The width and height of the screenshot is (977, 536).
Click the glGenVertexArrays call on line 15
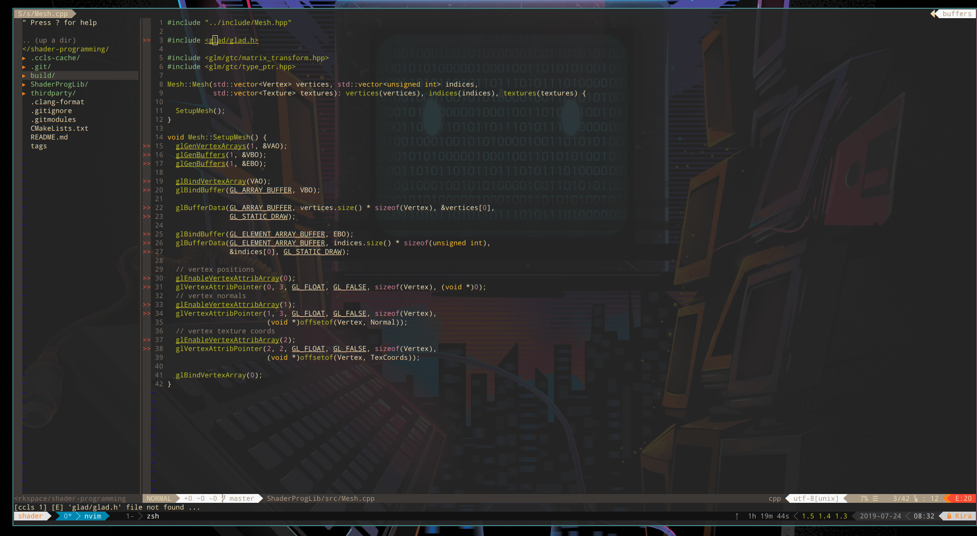211,146
